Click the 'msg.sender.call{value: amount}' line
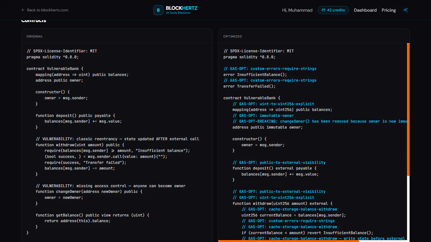The height and width of the screenshot is (242, 431). click(106, 157)
